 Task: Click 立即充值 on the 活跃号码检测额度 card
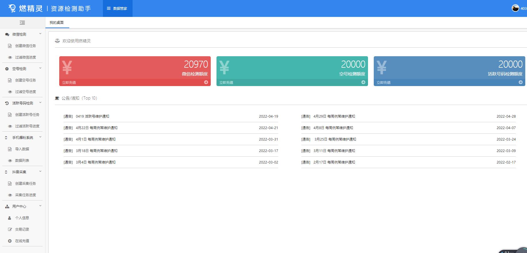coord(384,83)
